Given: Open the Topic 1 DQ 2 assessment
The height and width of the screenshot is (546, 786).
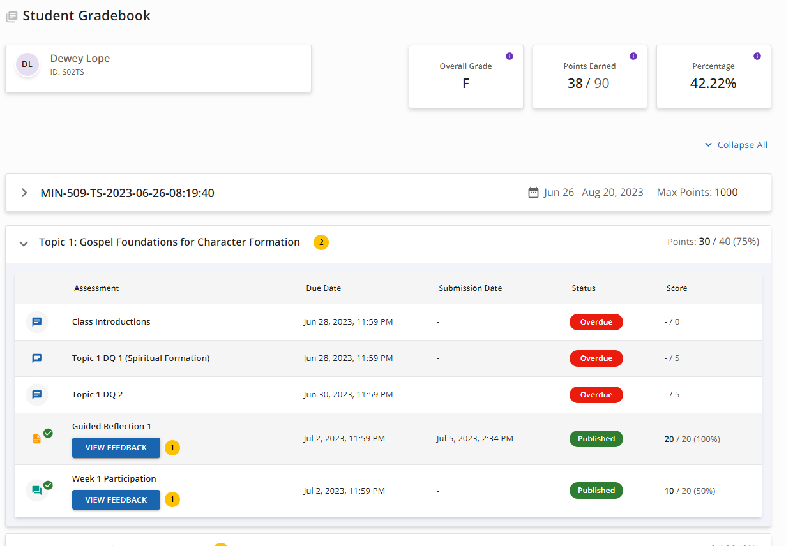Looking at the screenshot, I should coord(97,395).
